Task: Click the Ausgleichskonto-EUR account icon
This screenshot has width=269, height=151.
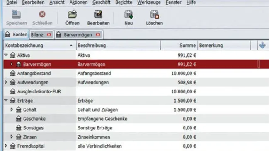Action: pyautogui.click(x=13, y=91)
